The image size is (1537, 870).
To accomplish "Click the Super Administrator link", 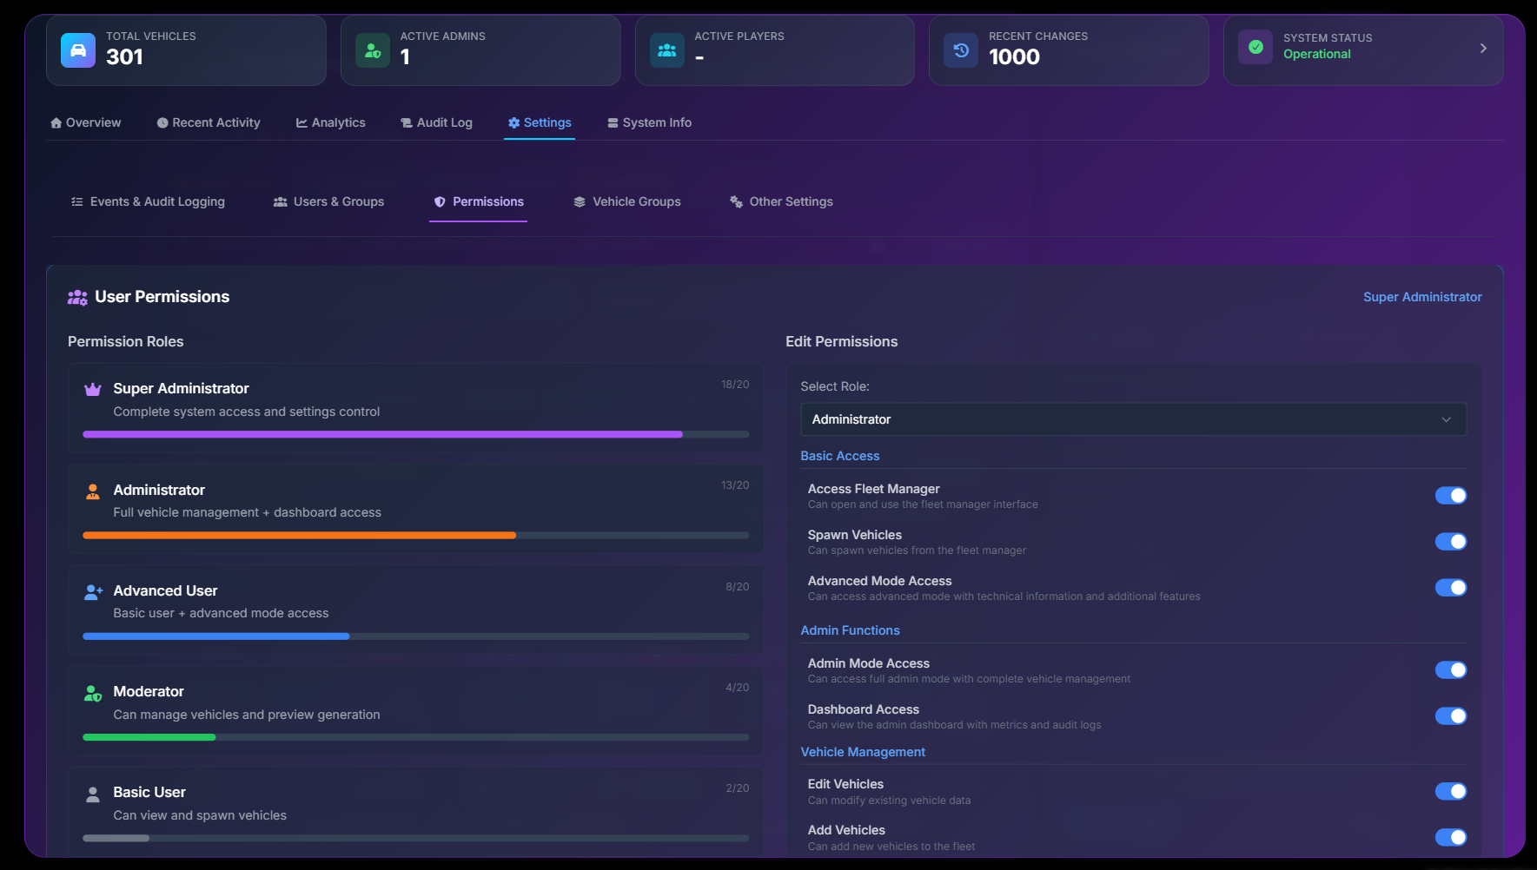I will 1421,297.
